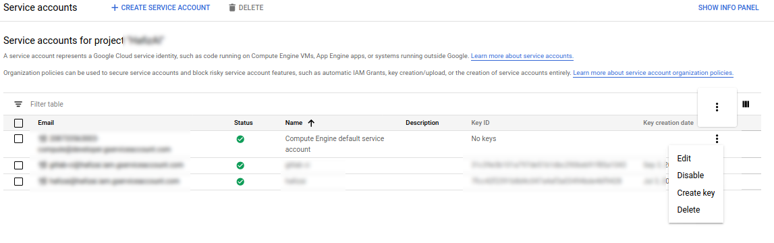Open Learn more about service accounts link

click(522, 56)
